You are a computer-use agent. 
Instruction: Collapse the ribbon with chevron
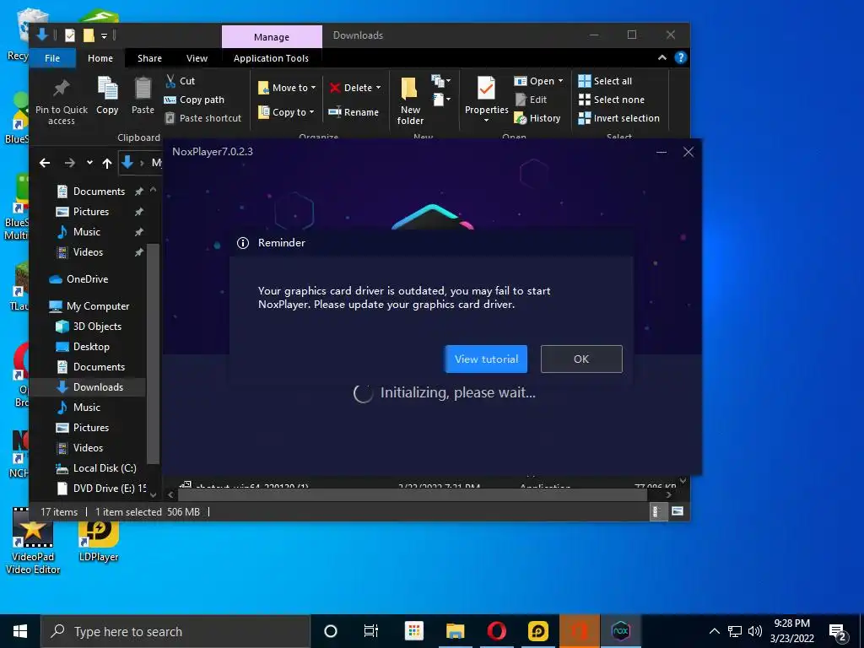coord(662,58)
